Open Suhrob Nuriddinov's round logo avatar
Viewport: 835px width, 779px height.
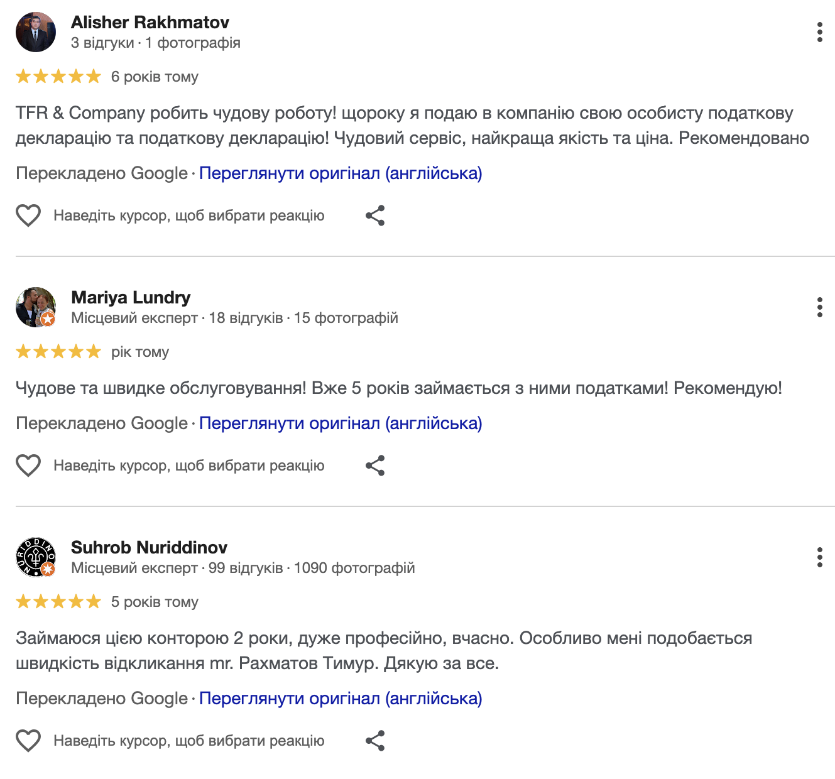(x=36, y=557)
